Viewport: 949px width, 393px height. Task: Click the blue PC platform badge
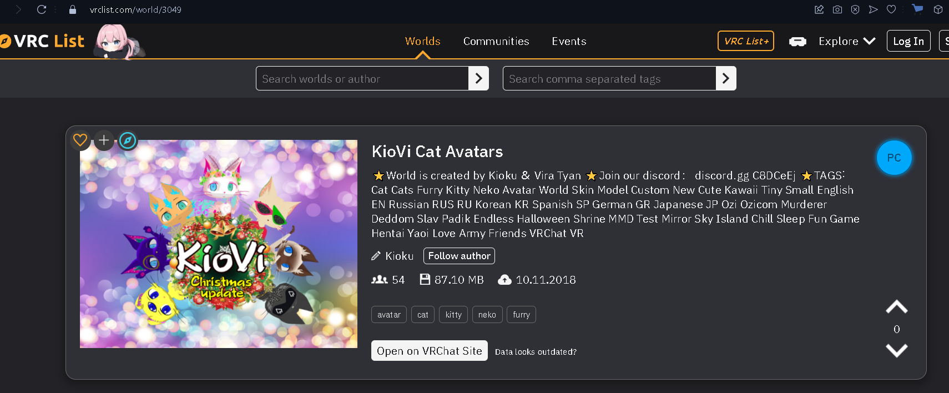894,158
